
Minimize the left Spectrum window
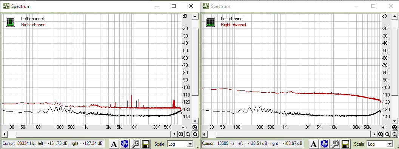tap(156, 6)
